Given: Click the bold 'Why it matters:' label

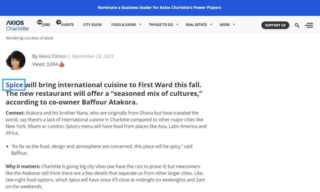Looking at the screenshot, I should tap(23, 166).
